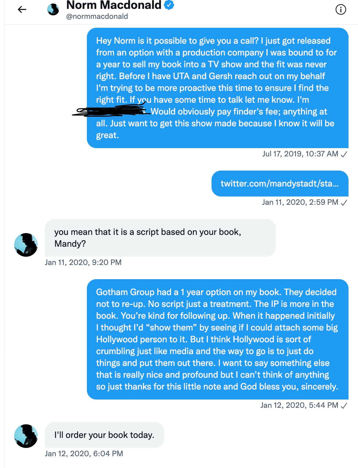Click the Jan 12, 2020, 5:44 PM timestamp
This screenshot has width=358, height=468.
coord(299,405)
